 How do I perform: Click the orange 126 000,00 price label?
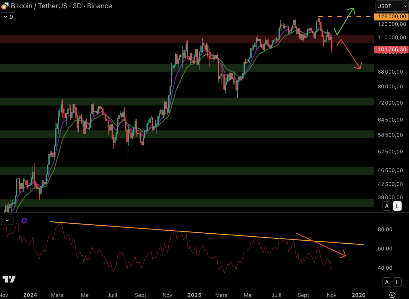coord(391,17)
